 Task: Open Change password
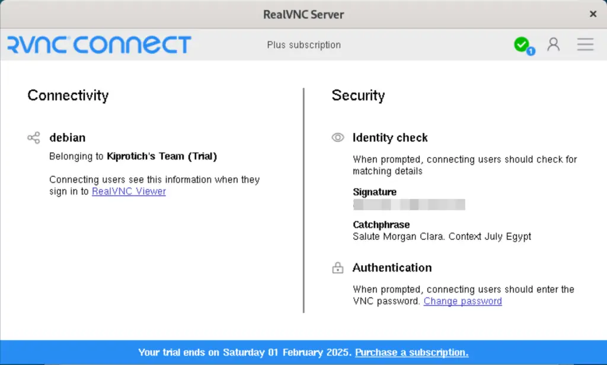click(x=462, y=301)
